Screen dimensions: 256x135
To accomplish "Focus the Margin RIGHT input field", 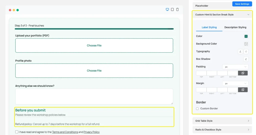I will [212, 90].
